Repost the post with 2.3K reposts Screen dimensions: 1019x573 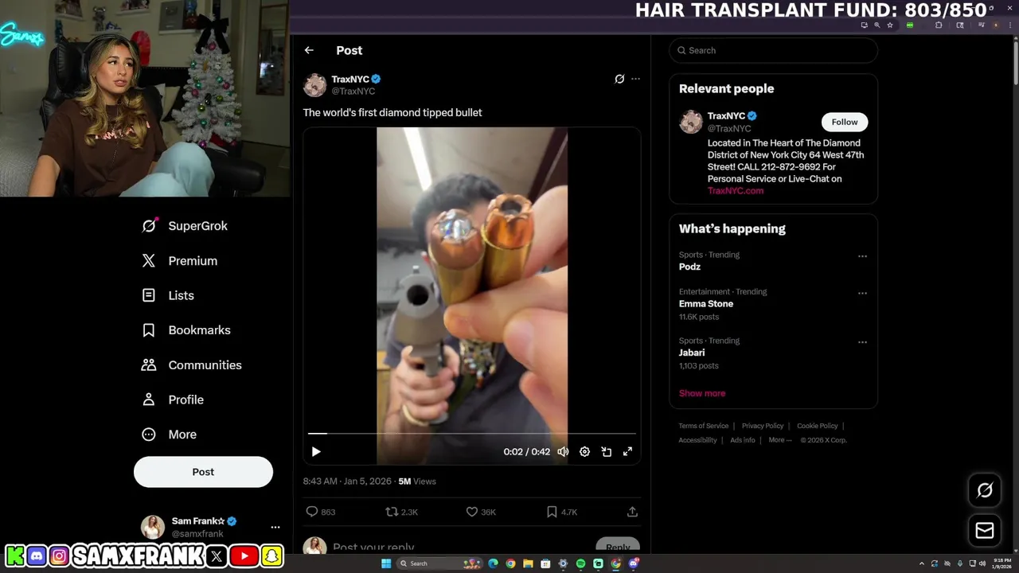392,512
